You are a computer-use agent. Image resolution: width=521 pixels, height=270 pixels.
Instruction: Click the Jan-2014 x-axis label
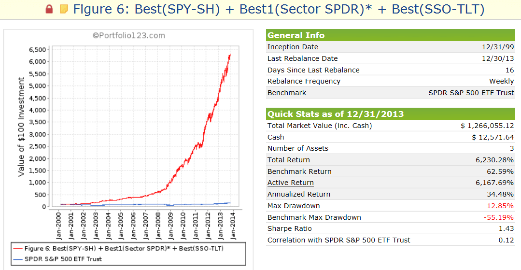(233, 226)
